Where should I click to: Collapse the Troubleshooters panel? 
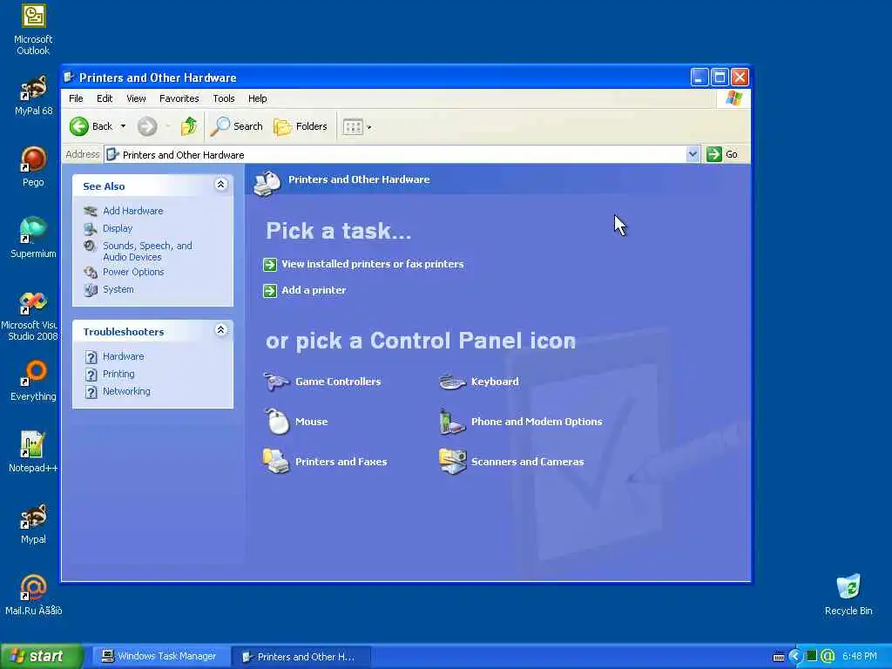(220, 330)
